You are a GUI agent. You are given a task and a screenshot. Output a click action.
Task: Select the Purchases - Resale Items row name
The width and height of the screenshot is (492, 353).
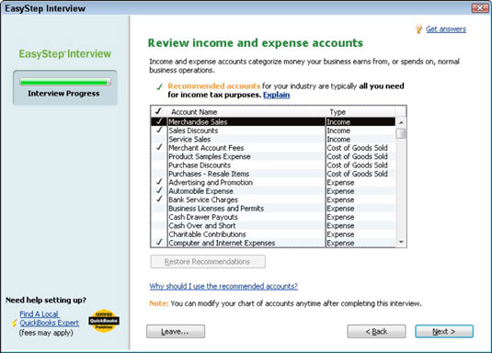point(209,174)
